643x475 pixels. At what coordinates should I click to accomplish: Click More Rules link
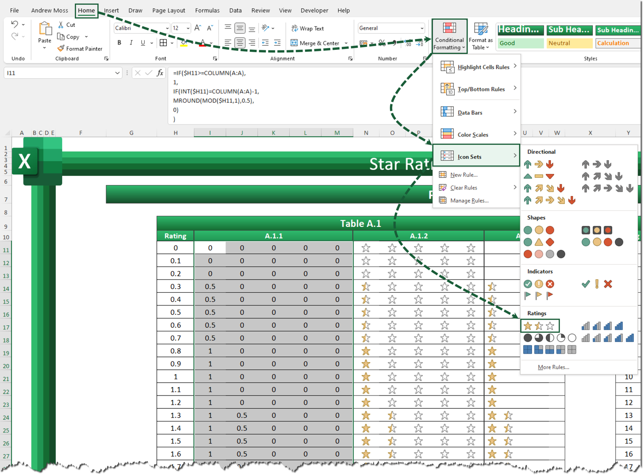point(553,367)
